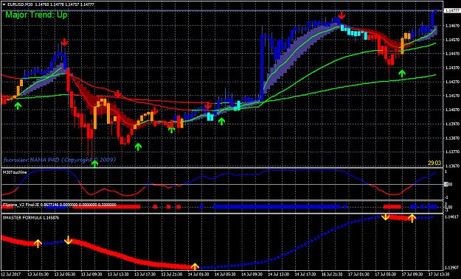The image size is (461, 279).
Task: Click the 14 Jul 17:30 time label
Action: (305, 275)
